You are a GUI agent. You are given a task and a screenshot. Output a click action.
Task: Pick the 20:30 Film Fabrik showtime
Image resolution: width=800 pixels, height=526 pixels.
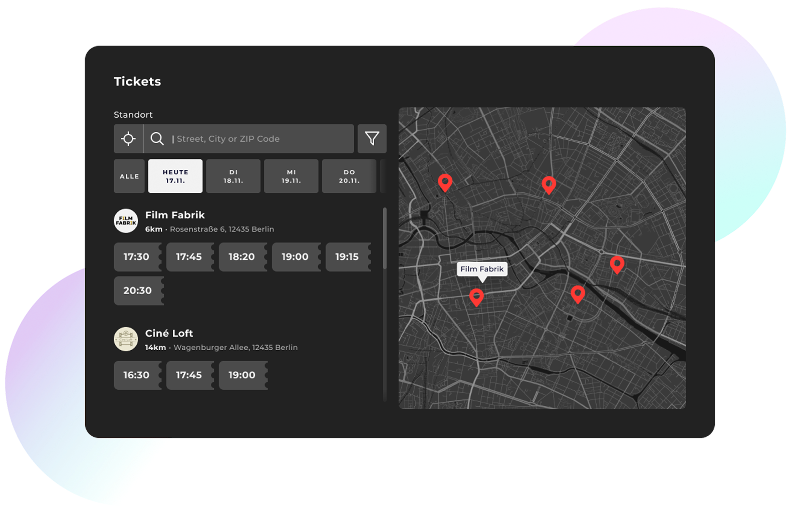(x=138, y=291)
